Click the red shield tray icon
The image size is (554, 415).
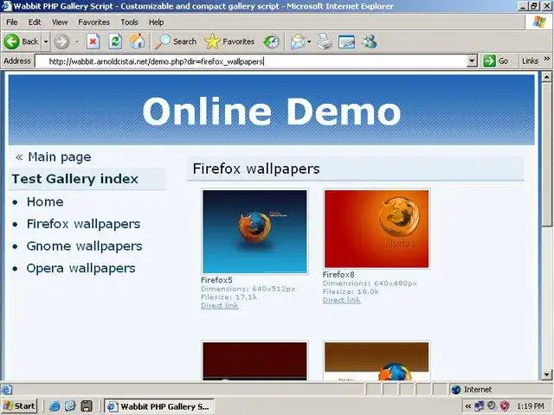click(x=505, y=406)
